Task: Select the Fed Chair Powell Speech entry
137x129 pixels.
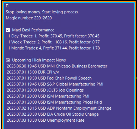Action: point(49,78)
